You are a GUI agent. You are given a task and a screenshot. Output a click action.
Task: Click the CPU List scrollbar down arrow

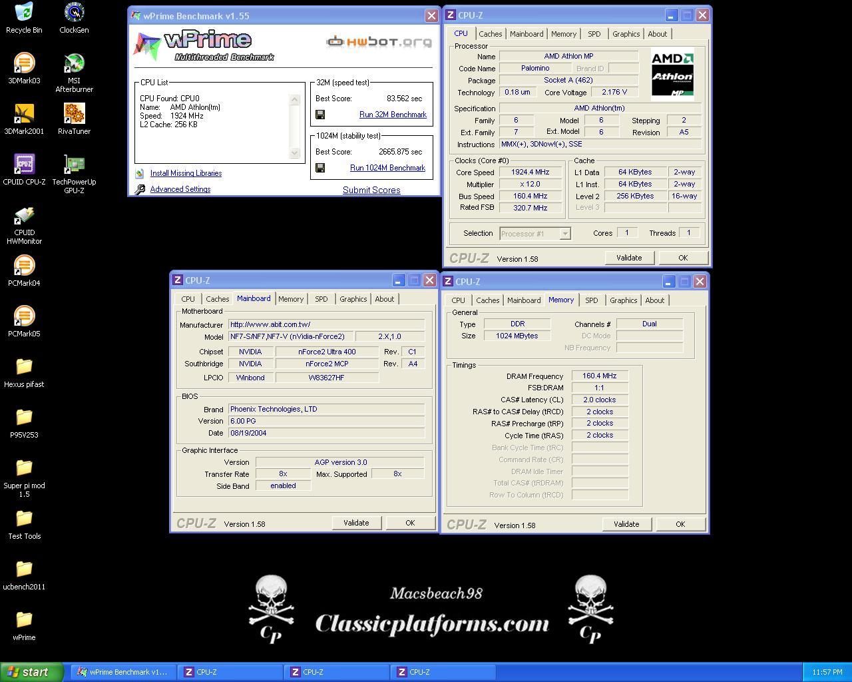[x=295, y=153]
